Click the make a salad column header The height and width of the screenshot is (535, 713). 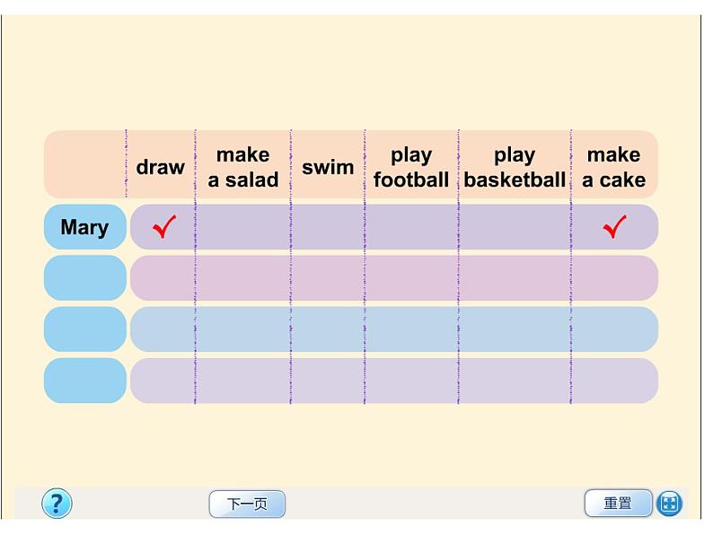coord(242,167)
